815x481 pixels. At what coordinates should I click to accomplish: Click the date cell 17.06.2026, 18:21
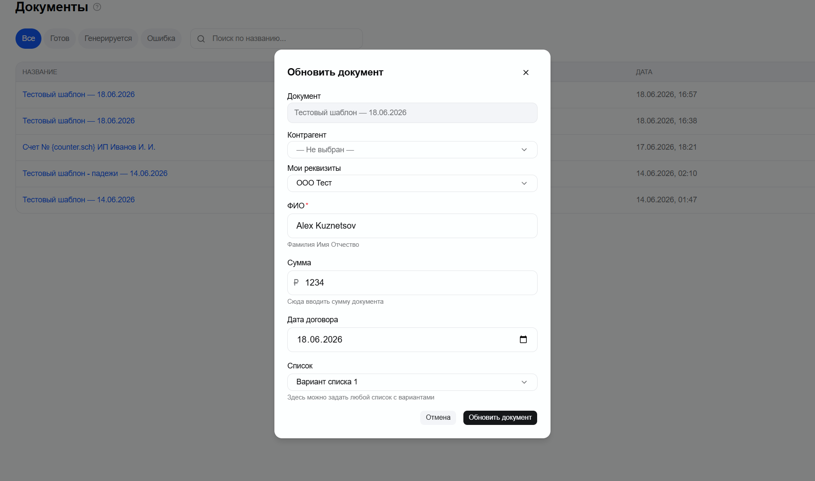point(667,147)
